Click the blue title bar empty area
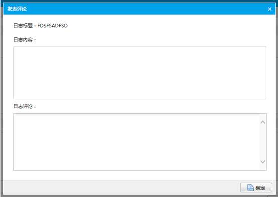Image resolution: width=278 pixels, height=197 pixels. click(x=142, y=9)
